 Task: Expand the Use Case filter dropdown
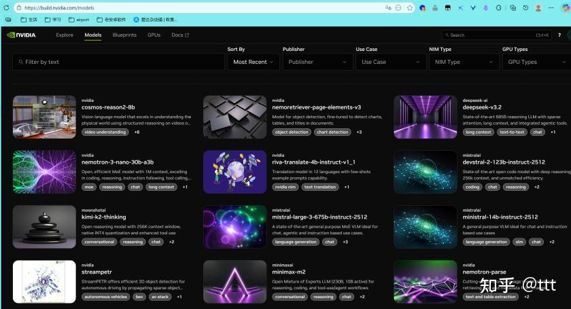coord(390,62)
